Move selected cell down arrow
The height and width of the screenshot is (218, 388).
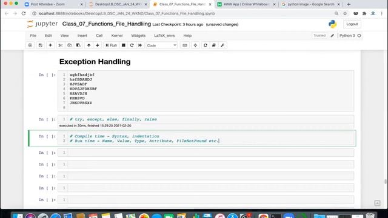click(x=98, y=45)
